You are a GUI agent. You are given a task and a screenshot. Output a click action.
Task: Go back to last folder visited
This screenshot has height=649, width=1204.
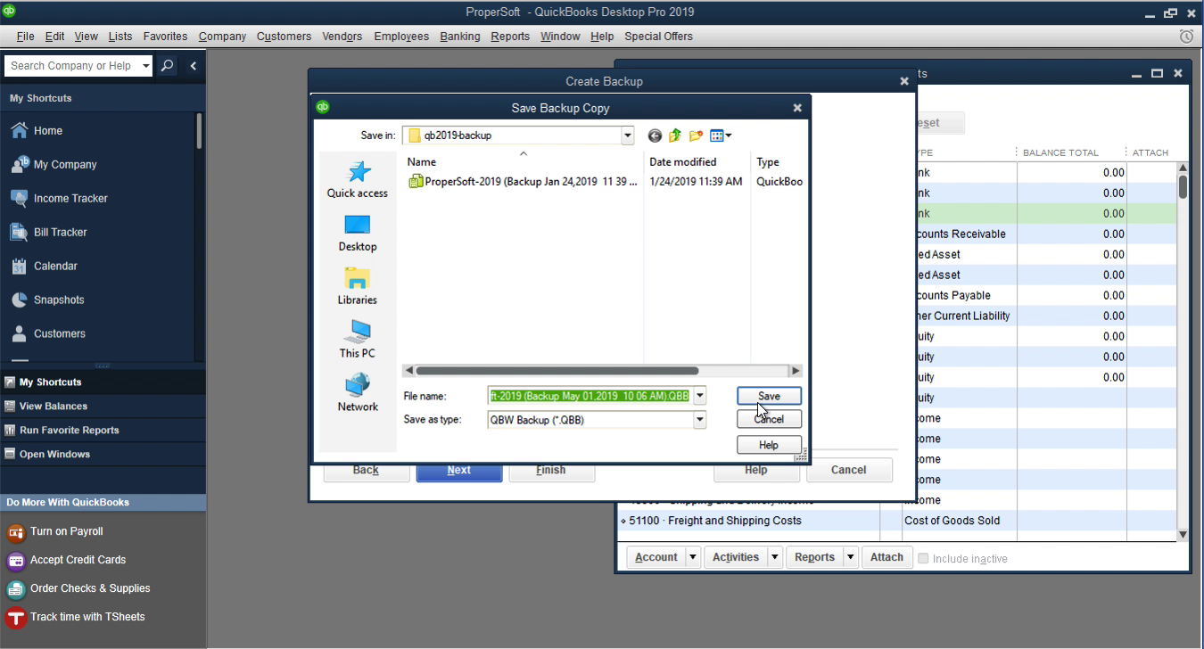pyautogui.click(x=655, y=136)
